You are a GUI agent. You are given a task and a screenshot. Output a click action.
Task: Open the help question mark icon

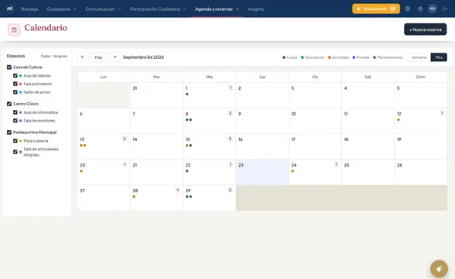[x=420, y=9]
